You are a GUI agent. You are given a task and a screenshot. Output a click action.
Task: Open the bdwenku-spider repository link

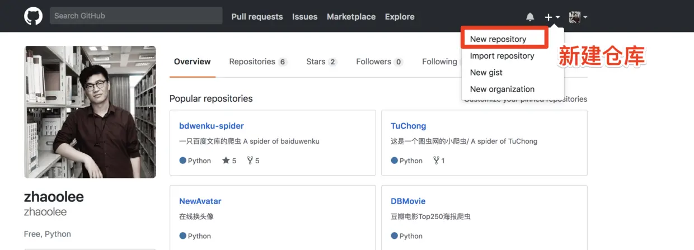pos(212,126)
